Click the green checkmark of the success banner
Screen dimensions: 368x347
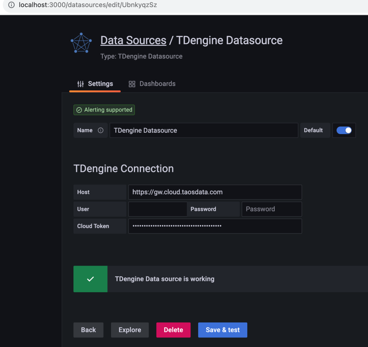pos(90,279)
